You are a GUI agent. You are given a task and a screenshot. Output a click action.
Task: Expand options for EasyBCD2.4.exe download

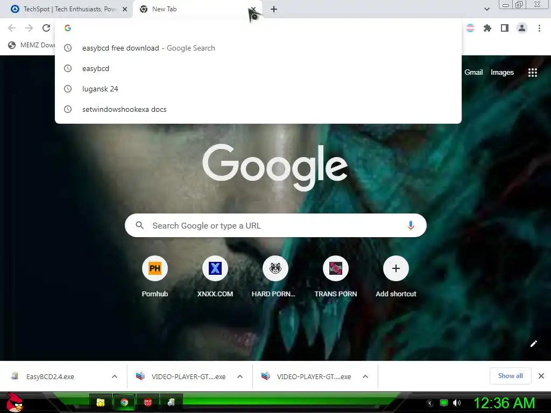[115, 376]
